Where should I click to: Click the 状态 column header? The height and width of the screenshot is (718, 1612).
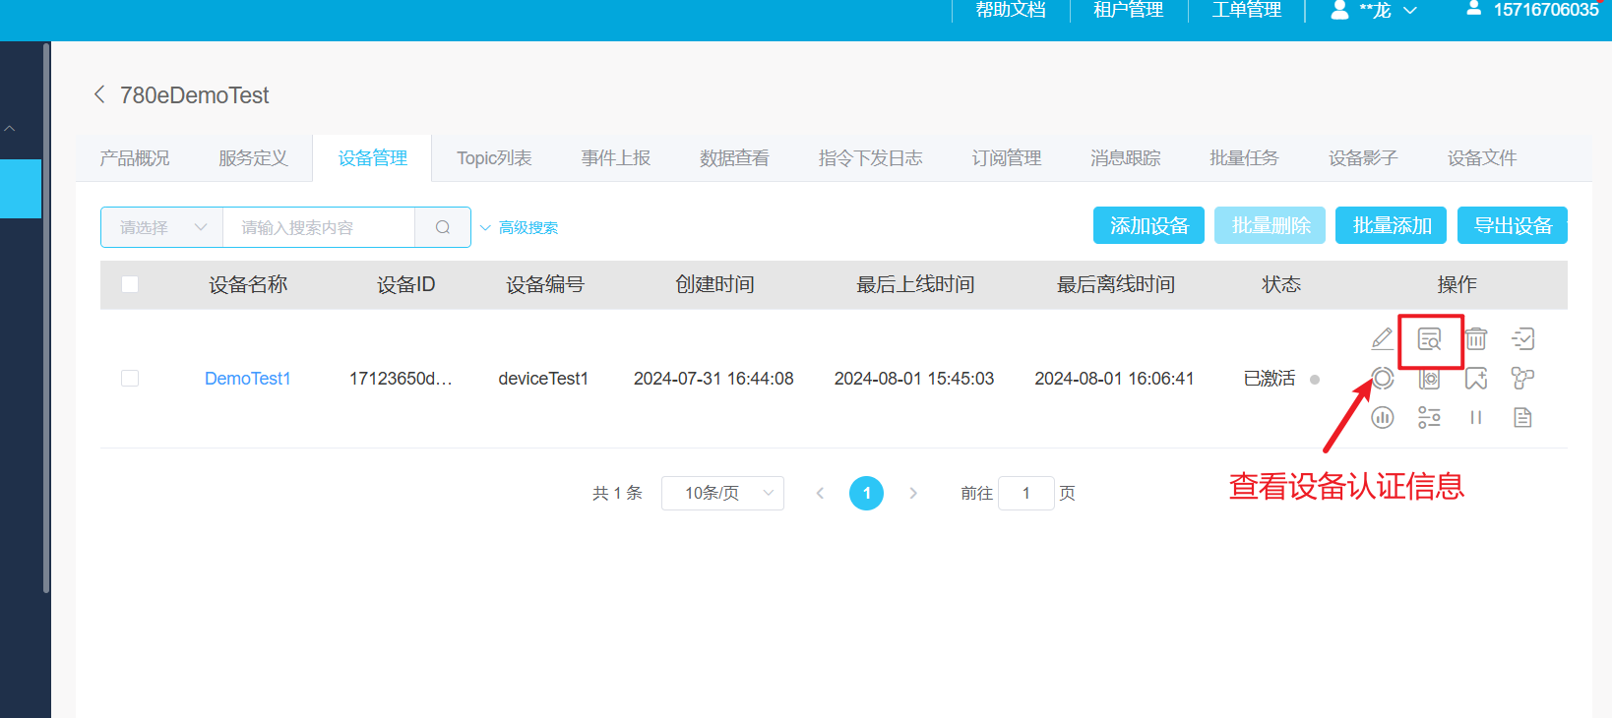tap(1281, 284)
